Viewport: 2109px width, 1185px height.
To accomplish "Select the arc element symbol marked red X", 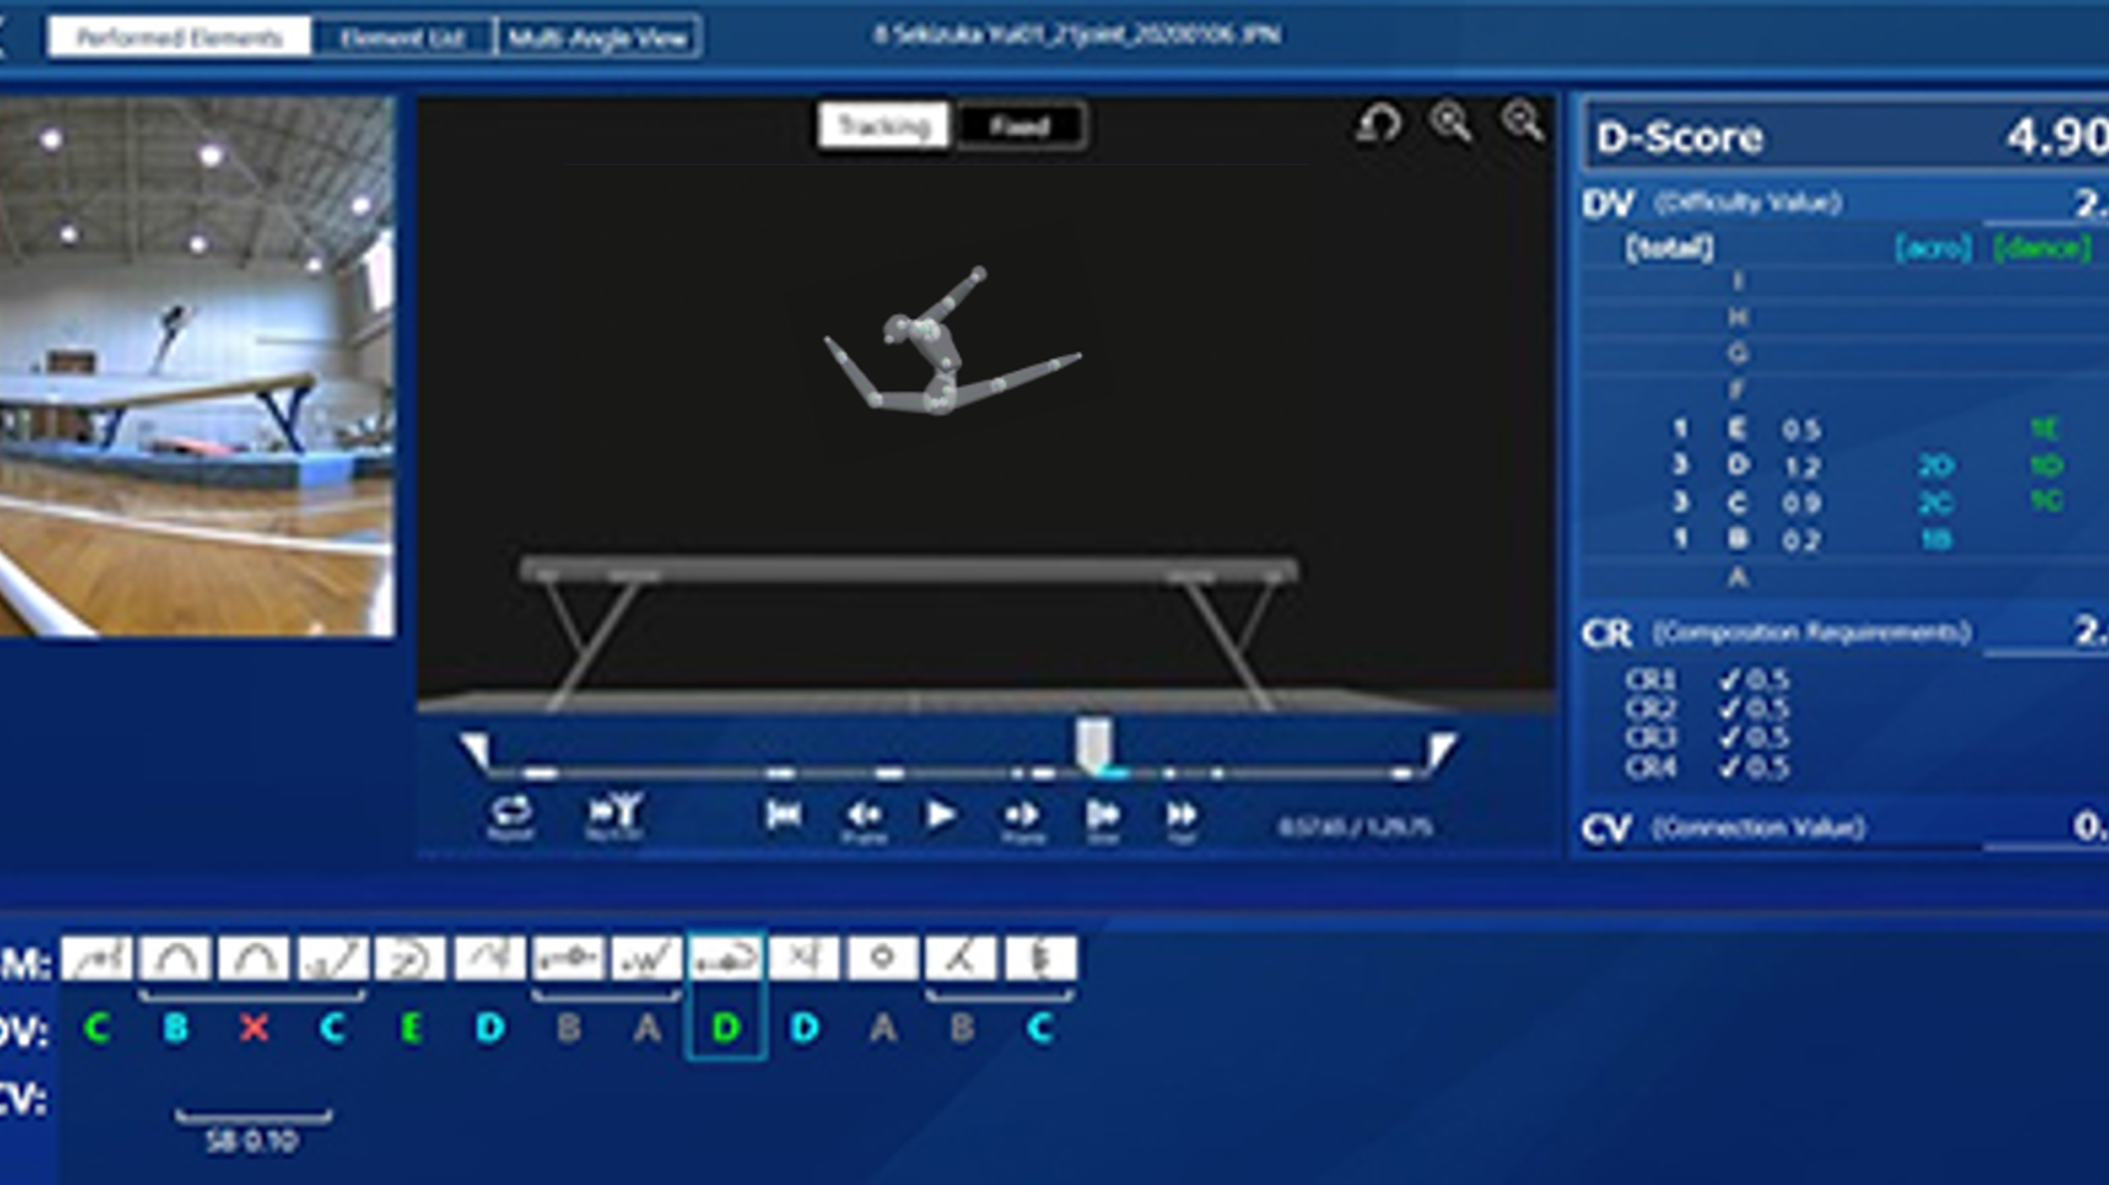I will click(254, 959).
